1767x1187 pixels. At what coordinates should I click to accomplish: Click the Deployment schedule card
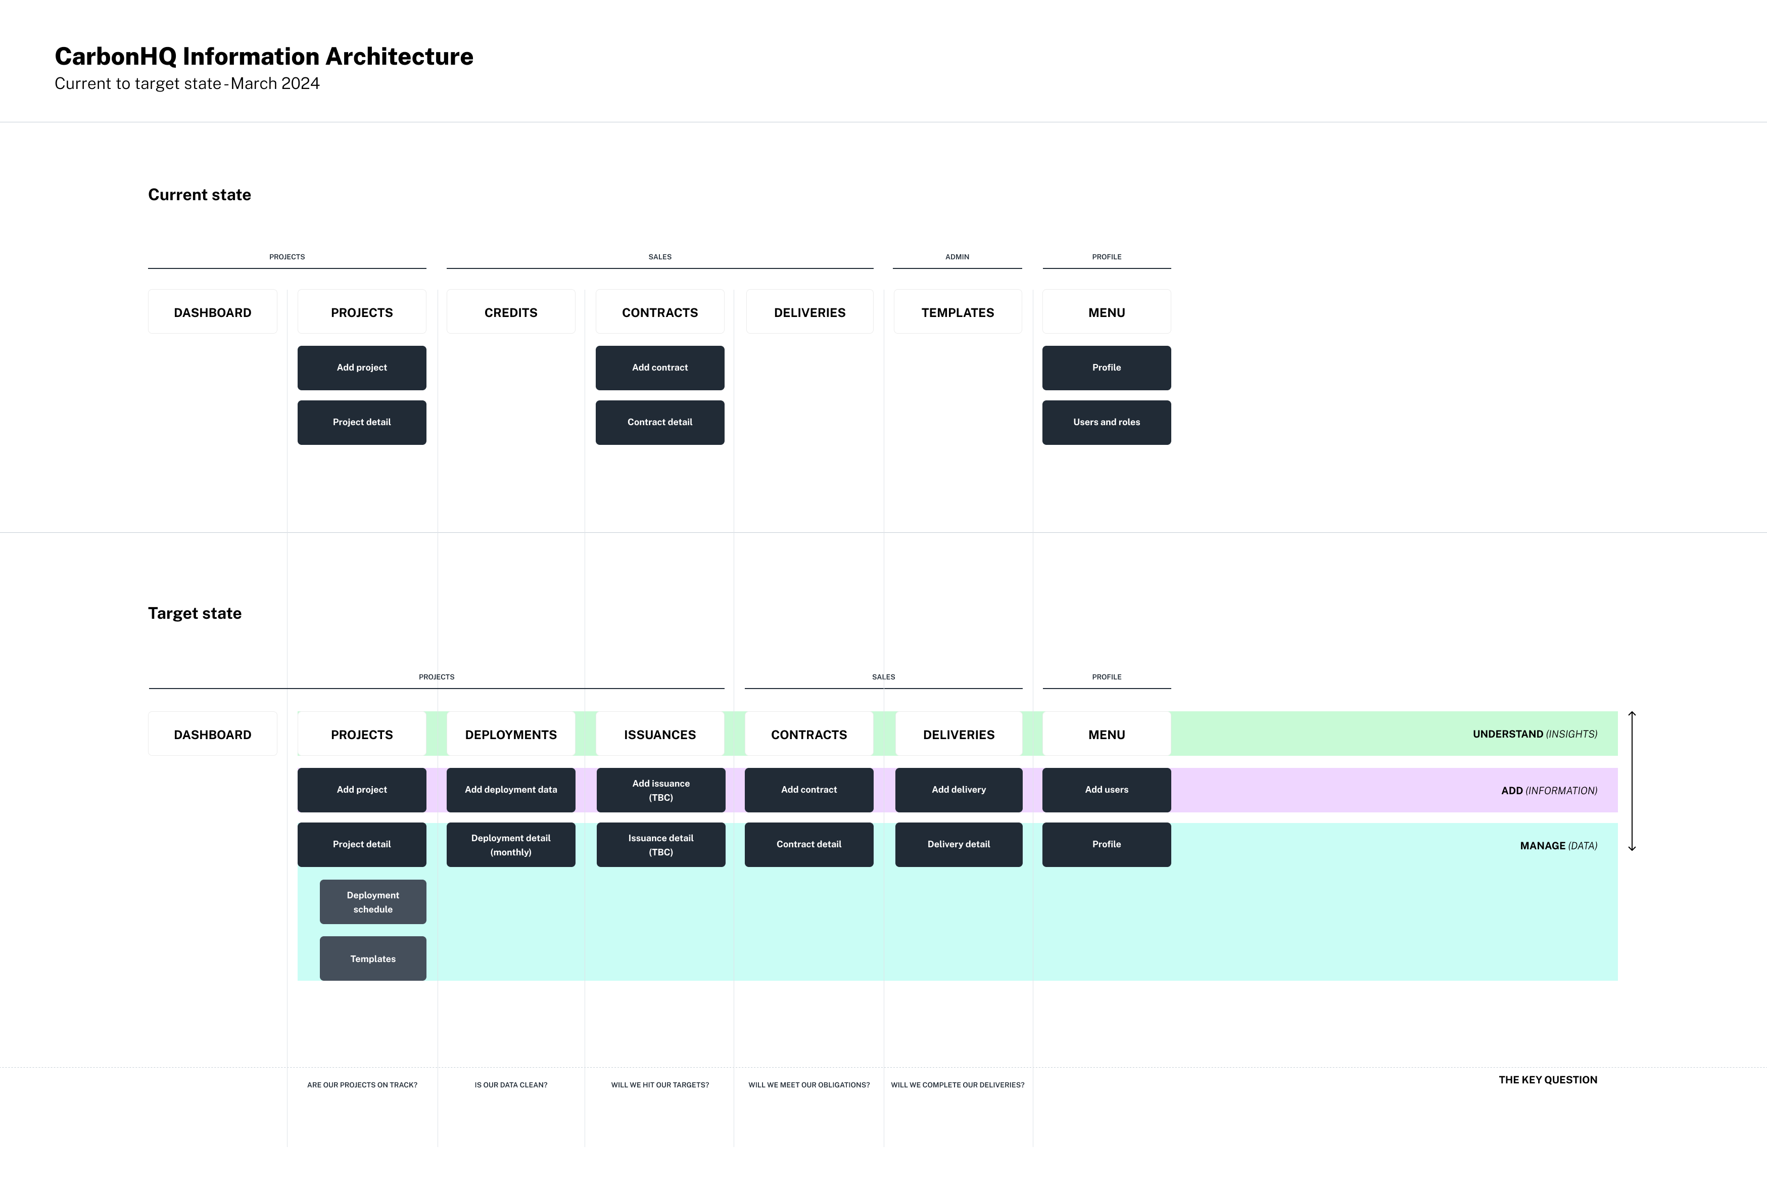coord(373,901)
